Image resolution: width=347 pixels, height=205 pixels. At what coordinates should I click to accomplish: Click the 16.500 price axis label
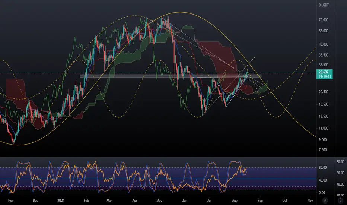click(x=323, y=104)
